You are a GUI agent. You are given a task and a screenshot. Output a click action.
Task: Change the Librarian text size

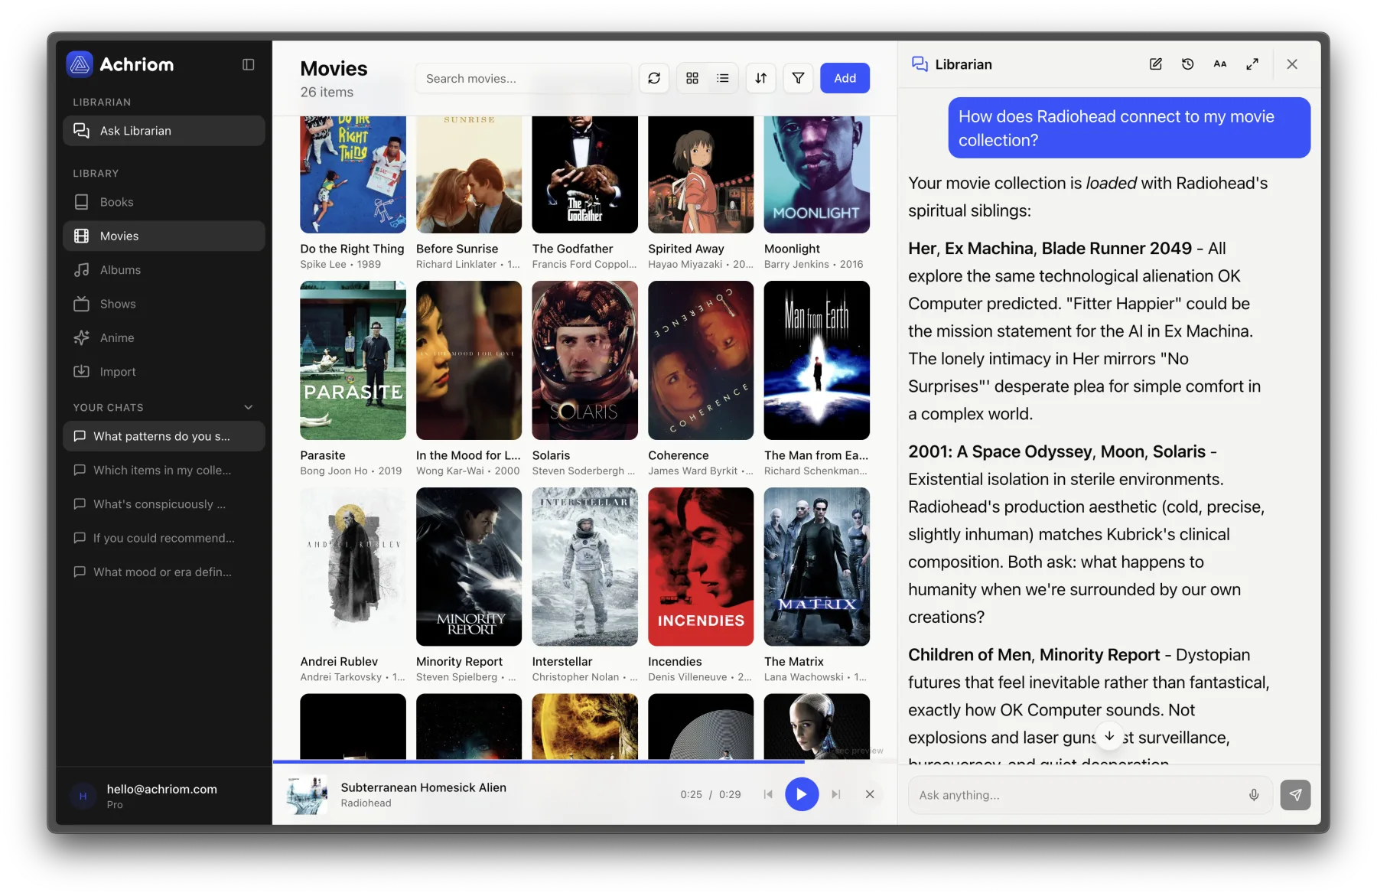click(x=1220, y=64)
